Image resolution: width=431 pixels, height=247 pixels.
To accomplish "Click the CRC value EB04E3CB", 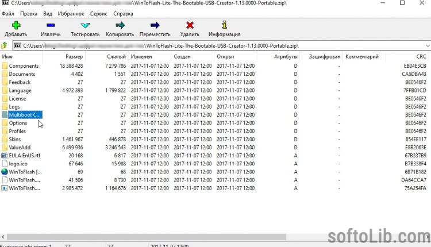I will [415, 66].
